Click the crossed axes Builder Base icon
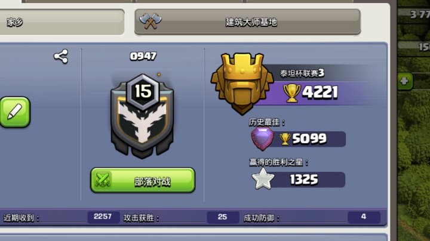The image size is (430, 241). (x=150, y=21)
